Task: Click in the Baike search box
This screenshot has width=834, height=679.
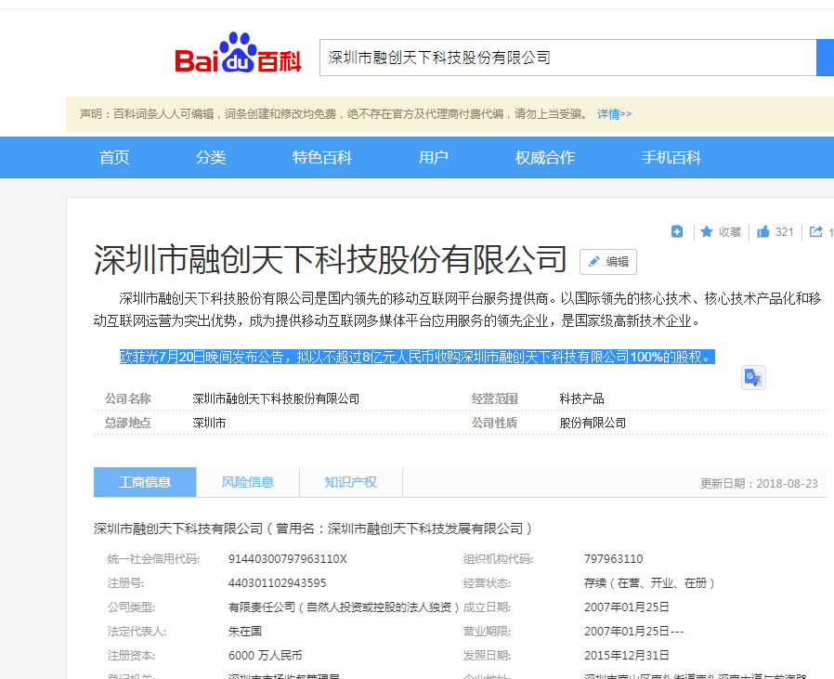Action: (x=567, y=58)
